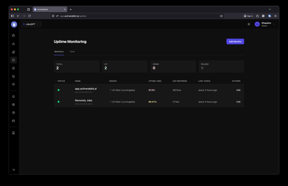This screenshot has height=186, width=288.
Task: Click the 97.9% uptime value
Action: (x=152, y=90)
